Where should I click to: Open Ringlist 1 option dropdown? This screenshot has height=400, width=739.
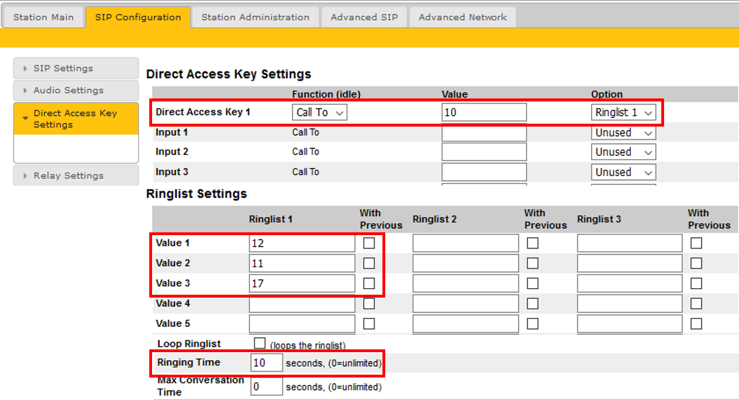point(624,113)
